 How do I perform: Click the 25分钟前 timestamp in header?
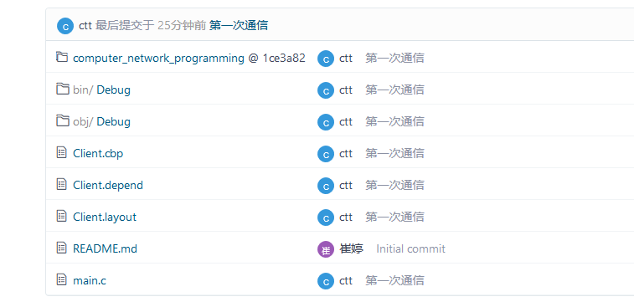(x=182, y=26)
